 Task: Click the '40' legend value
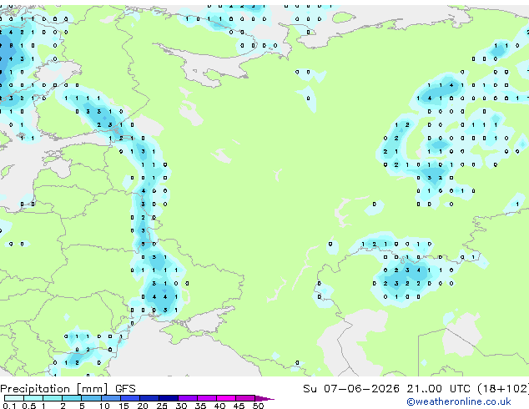219,406
